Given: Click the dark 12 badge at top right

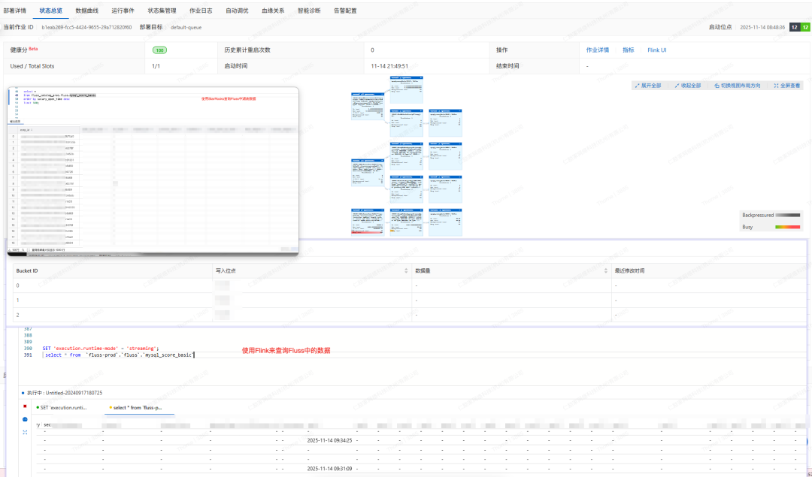Looking at the screenshot, I should pos(795,28).
